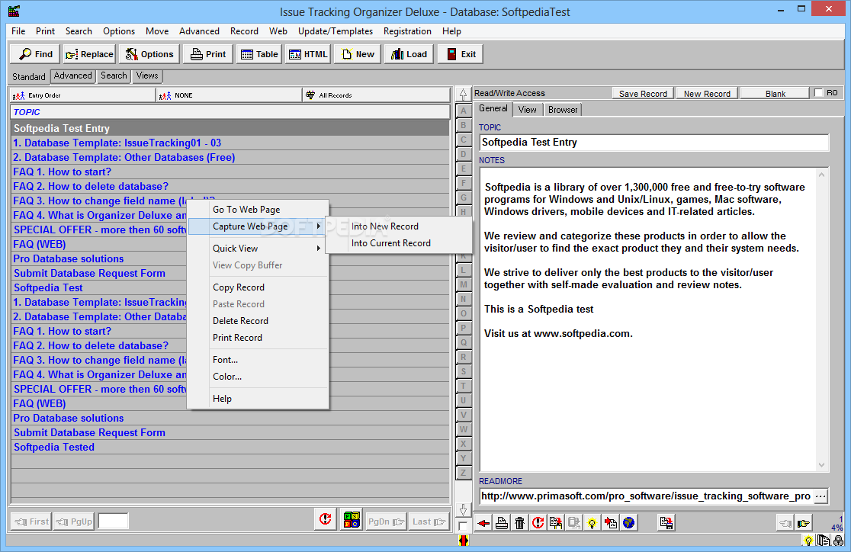Click the Print toolbar button with printer icon
Image resolution: width=851 pixels, height=552 pixels.
(x=208, y=54)
